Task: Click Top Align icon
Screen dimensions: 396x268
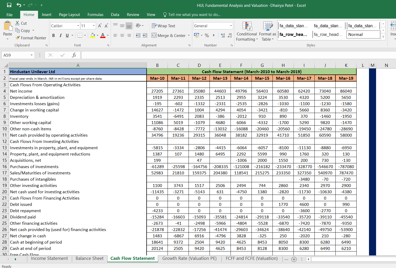Action: pos(115,25)
